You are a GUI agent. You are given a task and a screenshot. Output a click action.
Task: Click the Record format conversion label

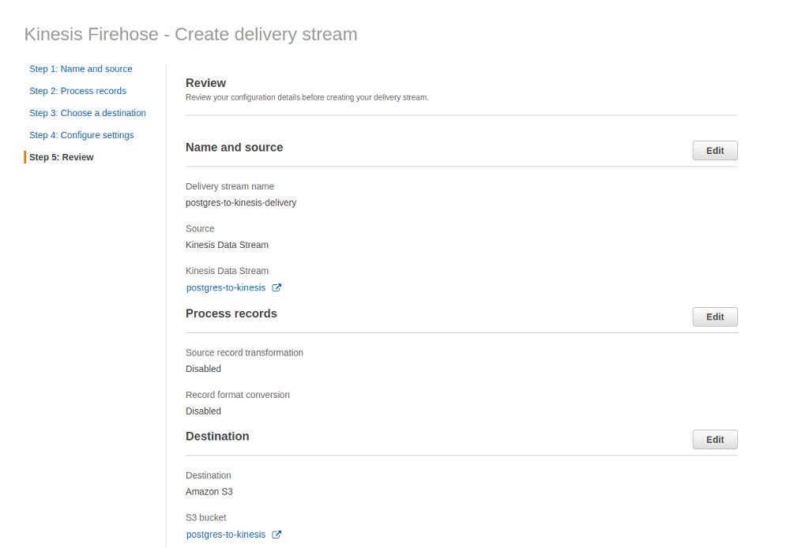pyautogui.click(x=238, y=395)
